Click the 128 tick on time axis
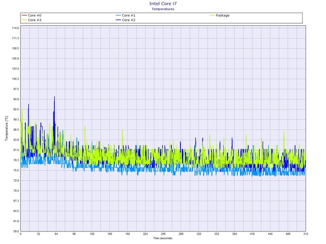This screenshot has width=326, height=244. tap(92, 234)
